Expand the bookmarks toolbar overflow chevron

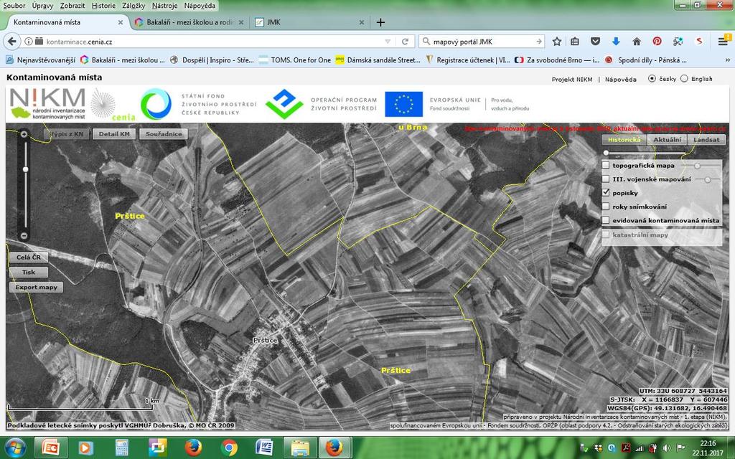(x=728, y=60)
